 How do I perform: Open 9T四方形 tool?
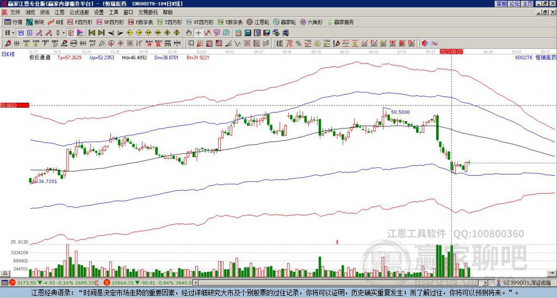(200, 22)
